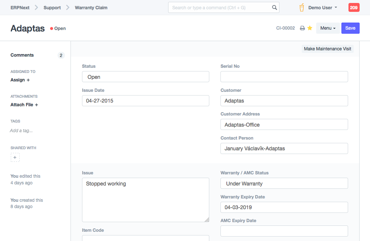Click the Save button
The height and width of the screenshot is (241, 370).
click(350, 28)
